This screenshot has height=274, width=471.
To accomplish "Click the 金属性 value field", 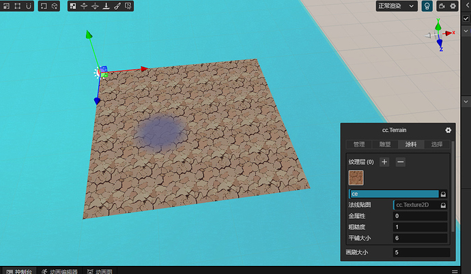I will coord(420,216).
